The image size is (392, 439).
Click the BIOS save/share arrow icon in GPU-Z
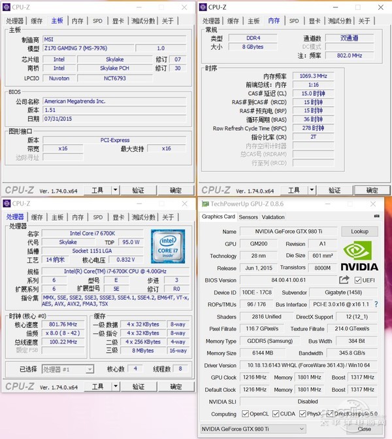(x=344, y=280)
